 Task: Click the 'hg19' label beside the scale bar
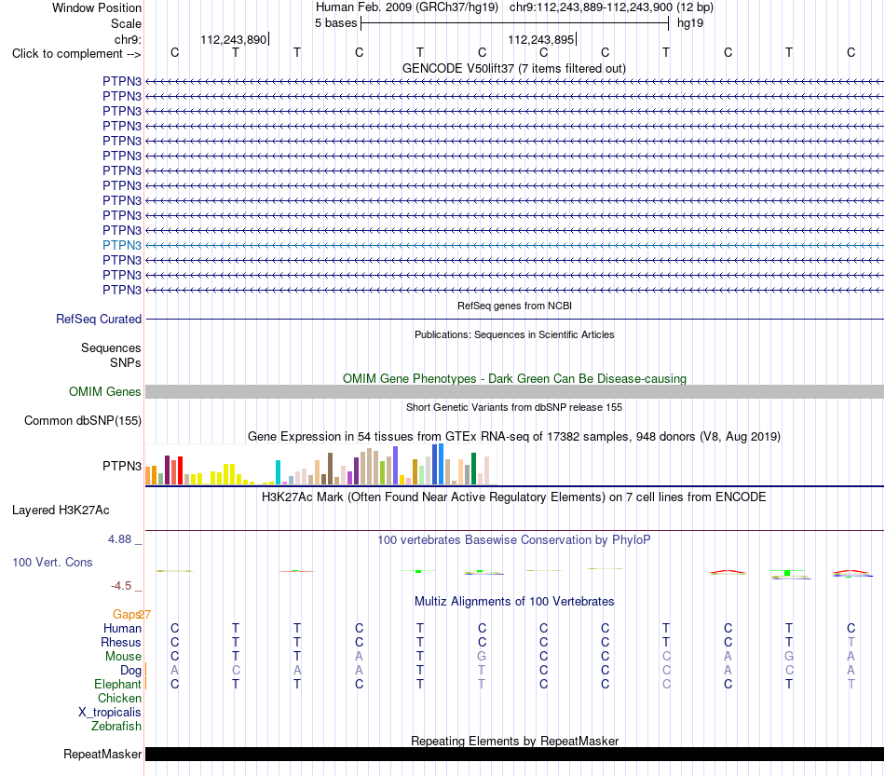[690, 23]
